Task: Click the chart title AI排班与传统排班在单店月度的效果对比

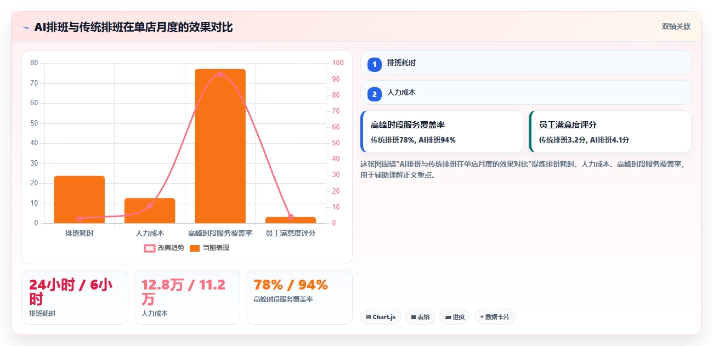Action: point(133,27)
